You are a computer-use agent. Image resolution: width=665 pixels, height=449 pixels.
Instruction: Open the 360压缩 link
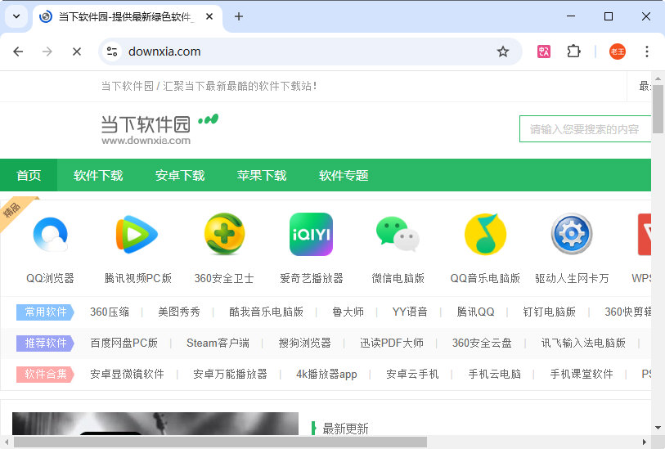(x=110, y=312)
